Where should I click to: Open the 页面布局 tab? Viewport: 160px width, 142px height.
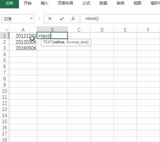tap(65, 3)
